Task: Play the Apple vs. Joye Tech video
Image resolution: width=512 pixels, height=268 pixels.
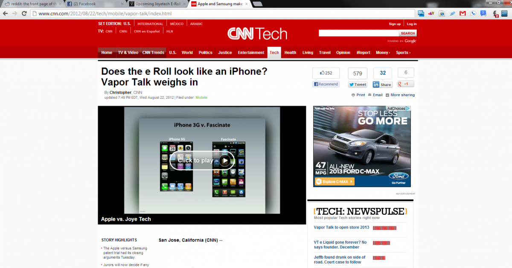Action: (x=202, y=160)
